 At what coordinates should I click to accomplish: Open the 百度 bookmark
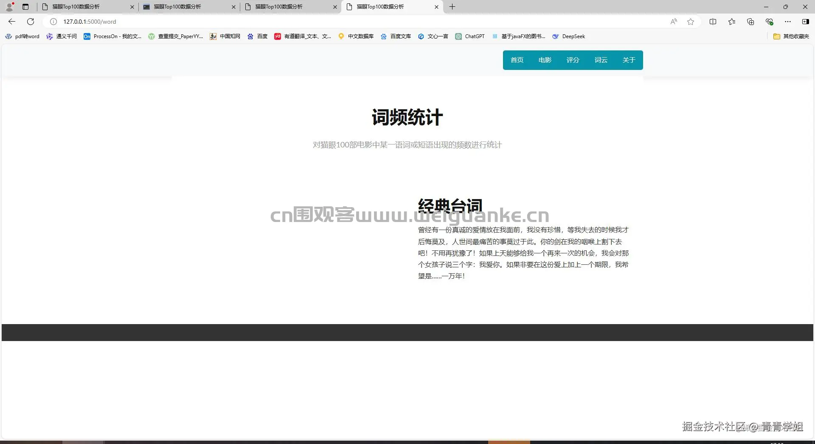(x=257, y=36)
